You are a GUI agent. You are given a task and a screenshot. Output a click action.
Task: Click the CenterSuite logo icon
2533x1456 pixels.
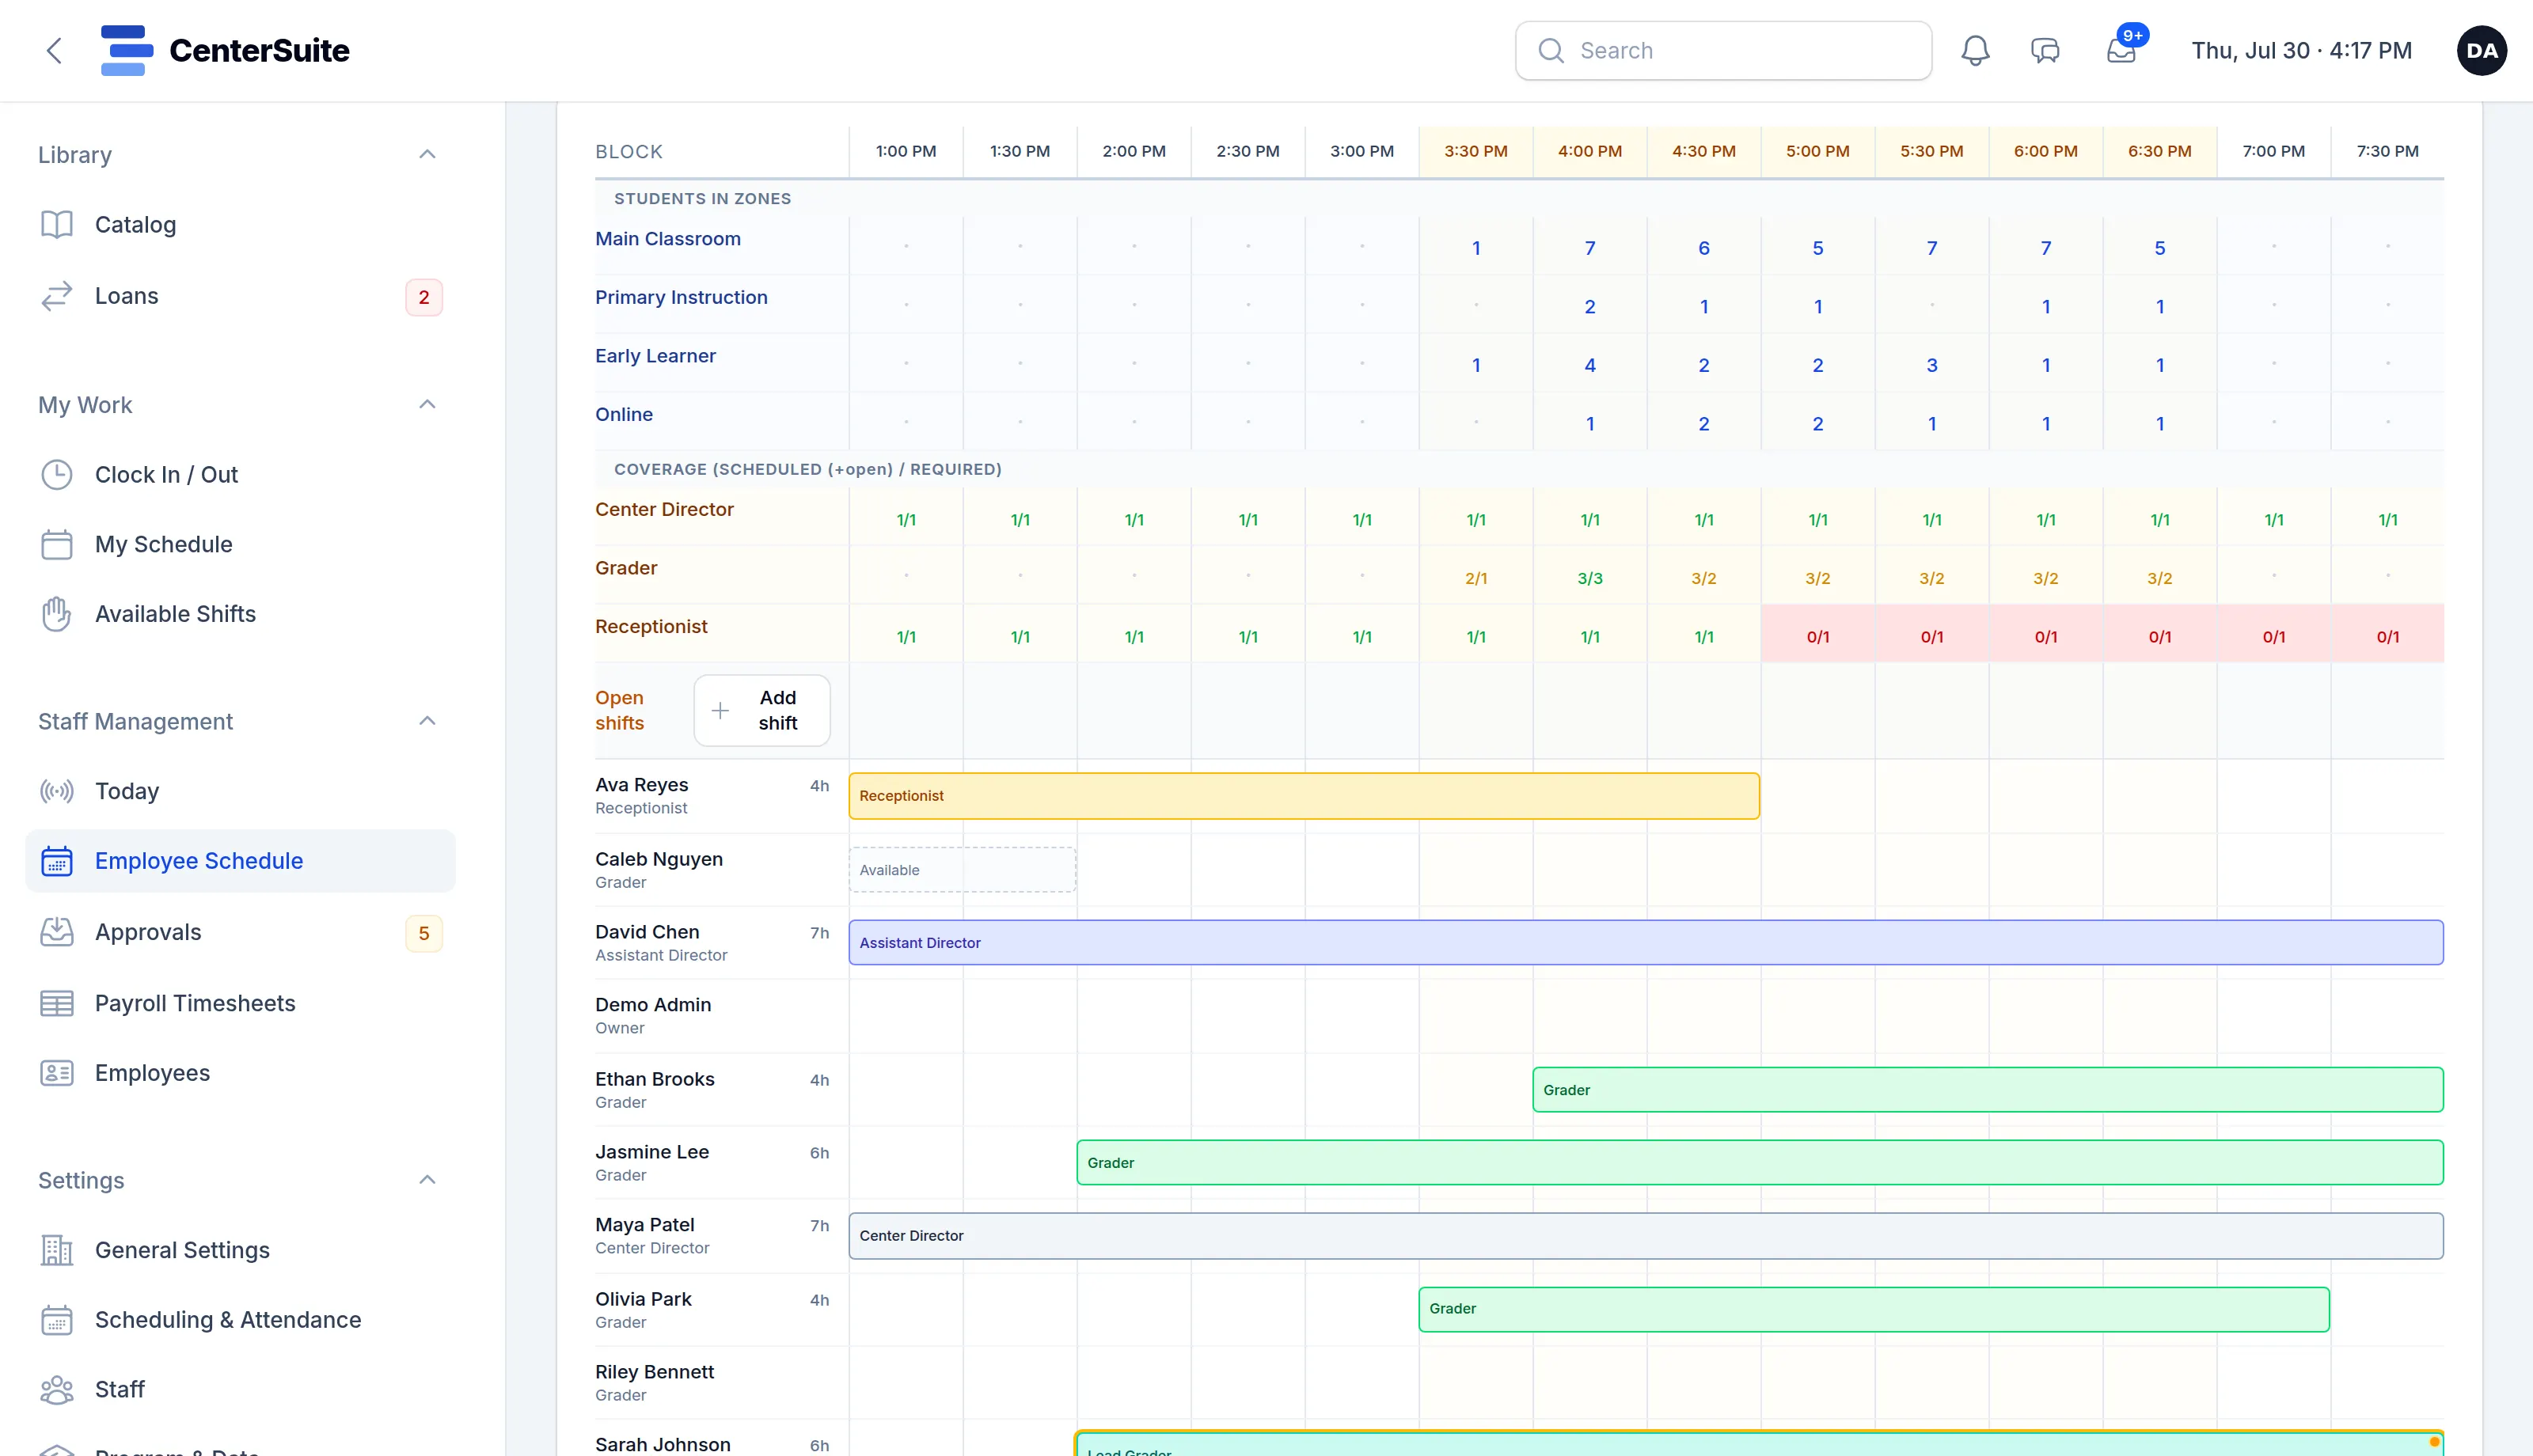(x=127, y=51)
